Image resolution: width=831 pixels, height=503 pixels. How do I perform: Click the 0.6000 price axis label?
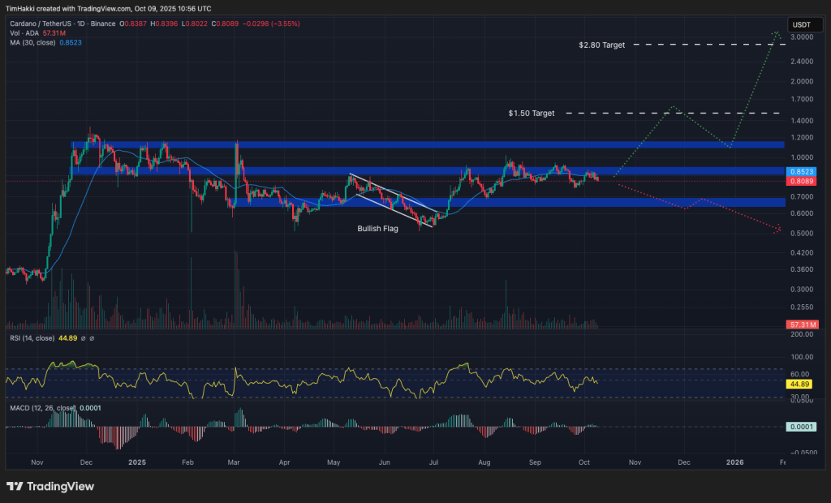click(x=801, y=213)
